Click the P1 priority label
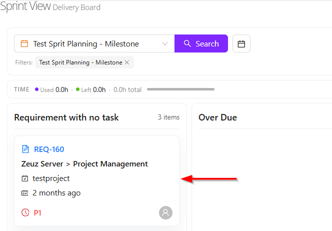Viewport: 332px width, 231px height. tap(37, 212)
